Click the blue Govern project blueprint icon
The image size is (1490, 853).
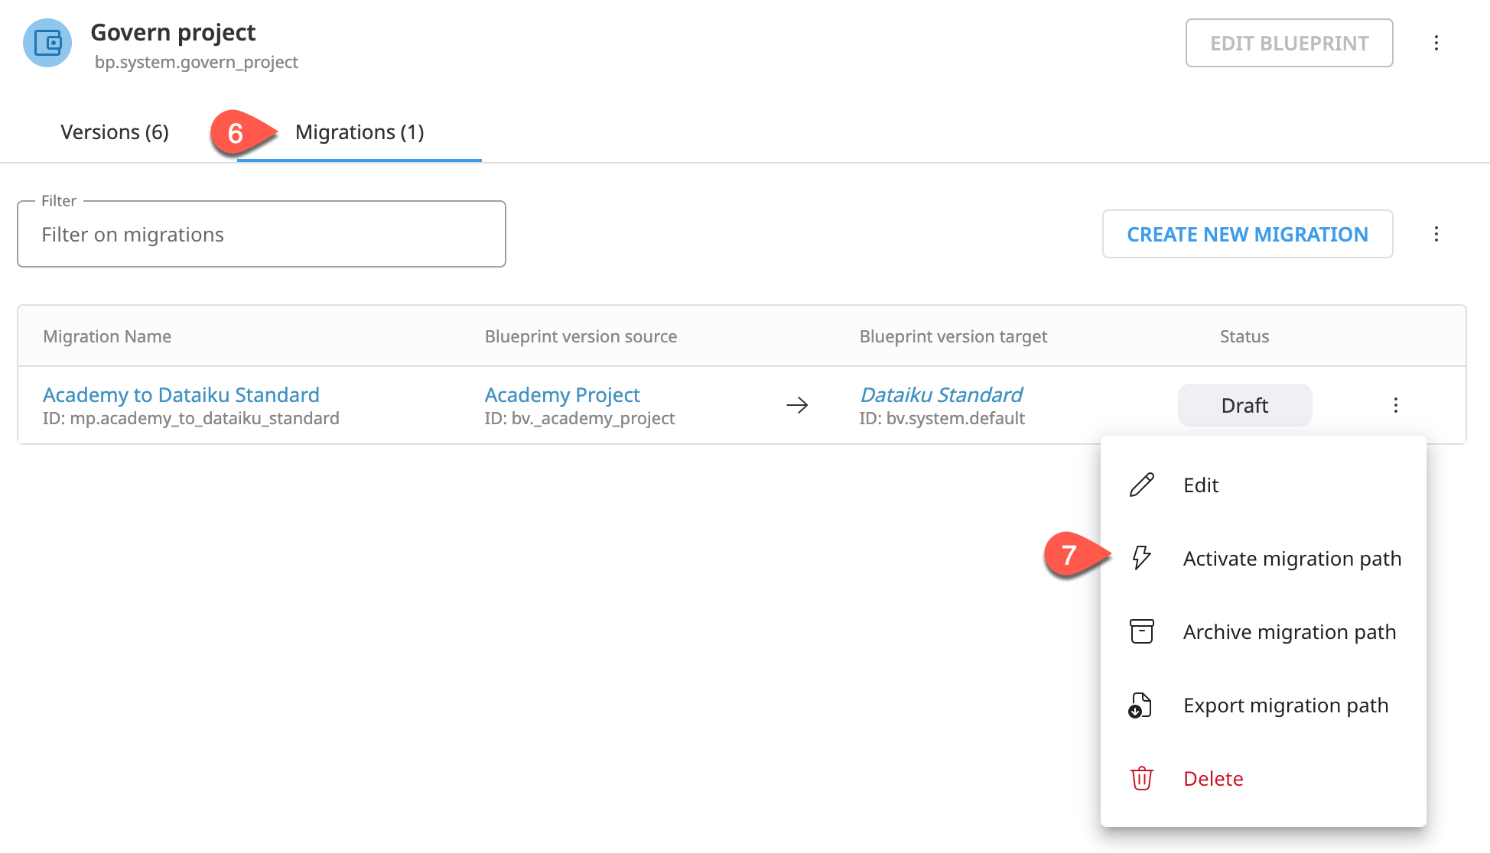(47, 44)
